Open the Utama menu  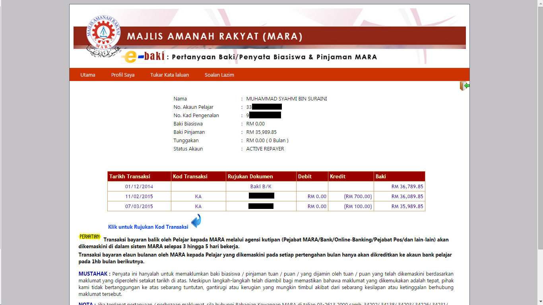point(88,75)
